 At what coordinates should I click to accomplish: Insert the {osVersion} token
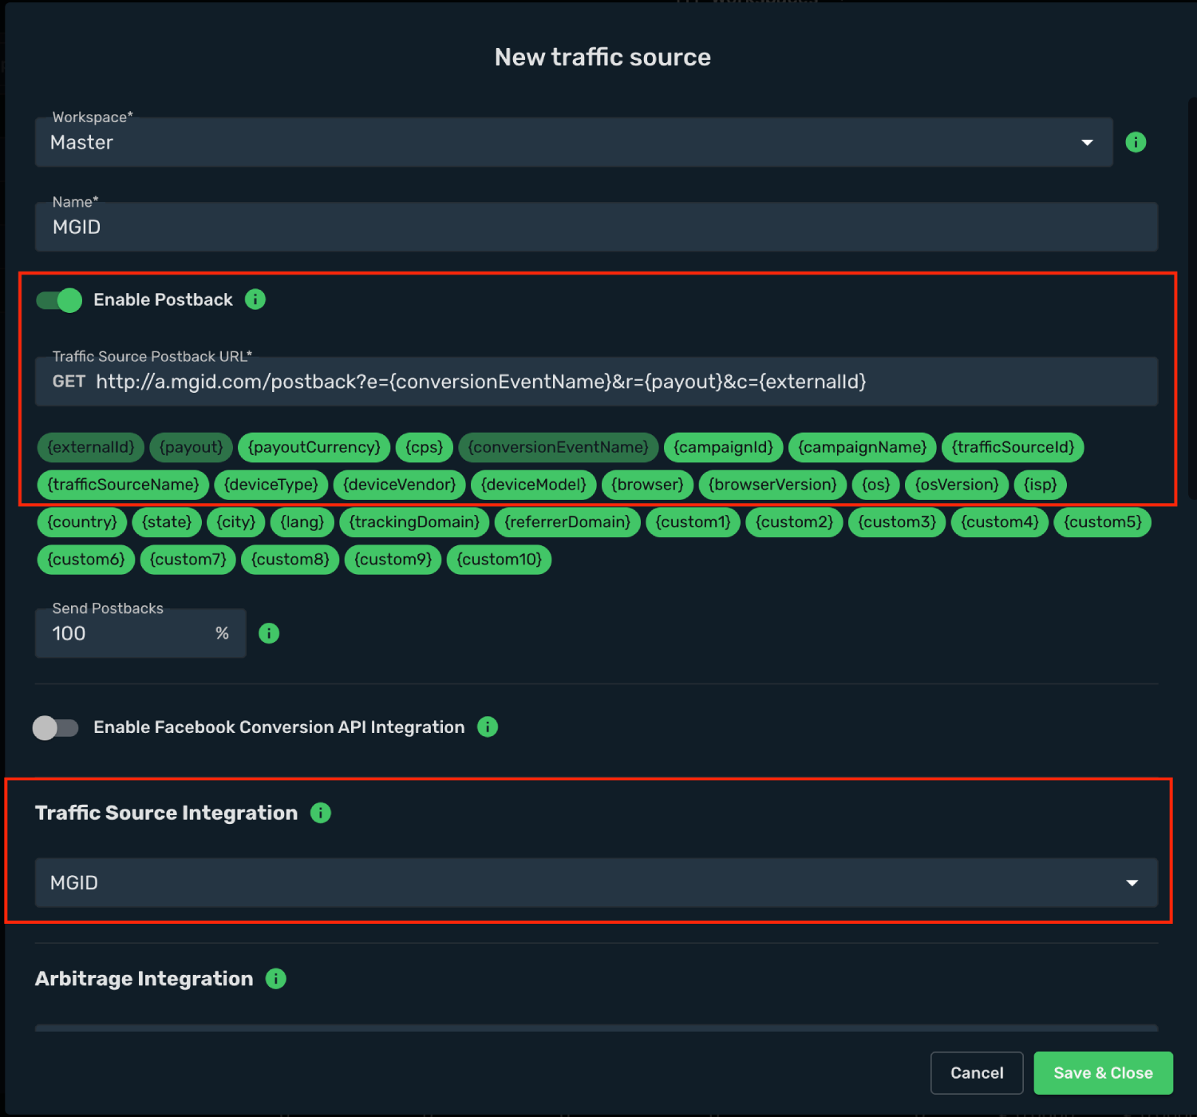point(957,485)
